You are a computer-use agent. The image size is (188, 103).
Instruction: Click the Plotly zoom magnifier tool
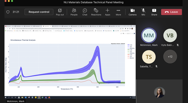(123, 33)
